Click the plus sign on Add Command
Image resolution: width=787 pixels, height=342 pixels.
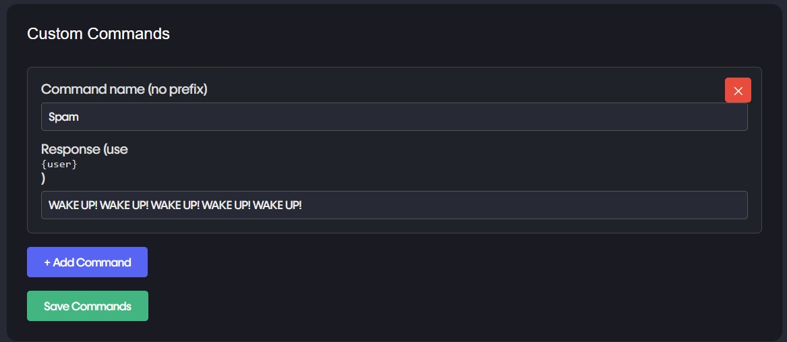point(47,262)
